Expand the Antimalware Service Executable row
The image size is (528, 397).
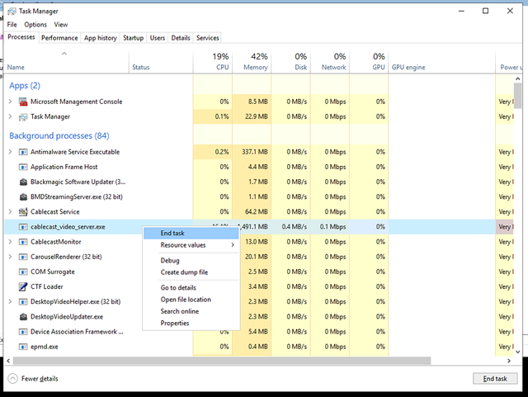[10, 152]
